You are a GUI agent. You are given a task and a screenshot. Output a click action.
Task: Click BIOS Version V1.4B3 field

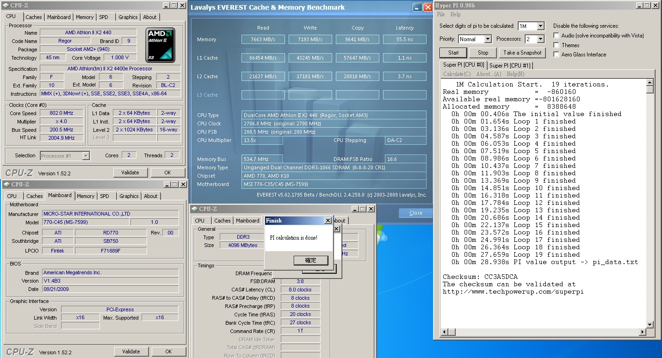[x=110, y=281]
